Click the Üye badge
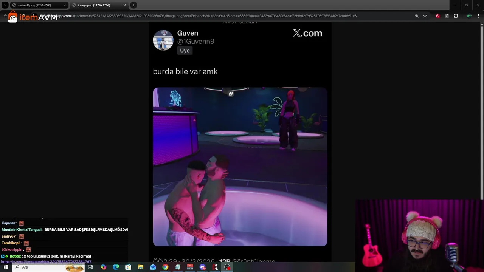Image resolution: width=484 pixels, height=272 pixels. point(185,51)
